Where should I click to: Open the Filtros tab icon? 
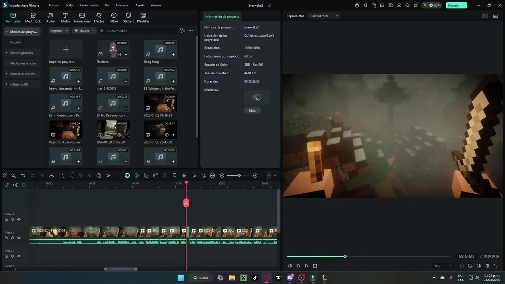click(114, 17)
